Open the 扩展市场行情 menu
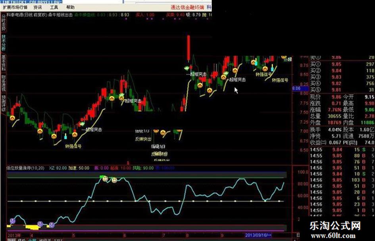The image size is (375, 241). [15, 8]
